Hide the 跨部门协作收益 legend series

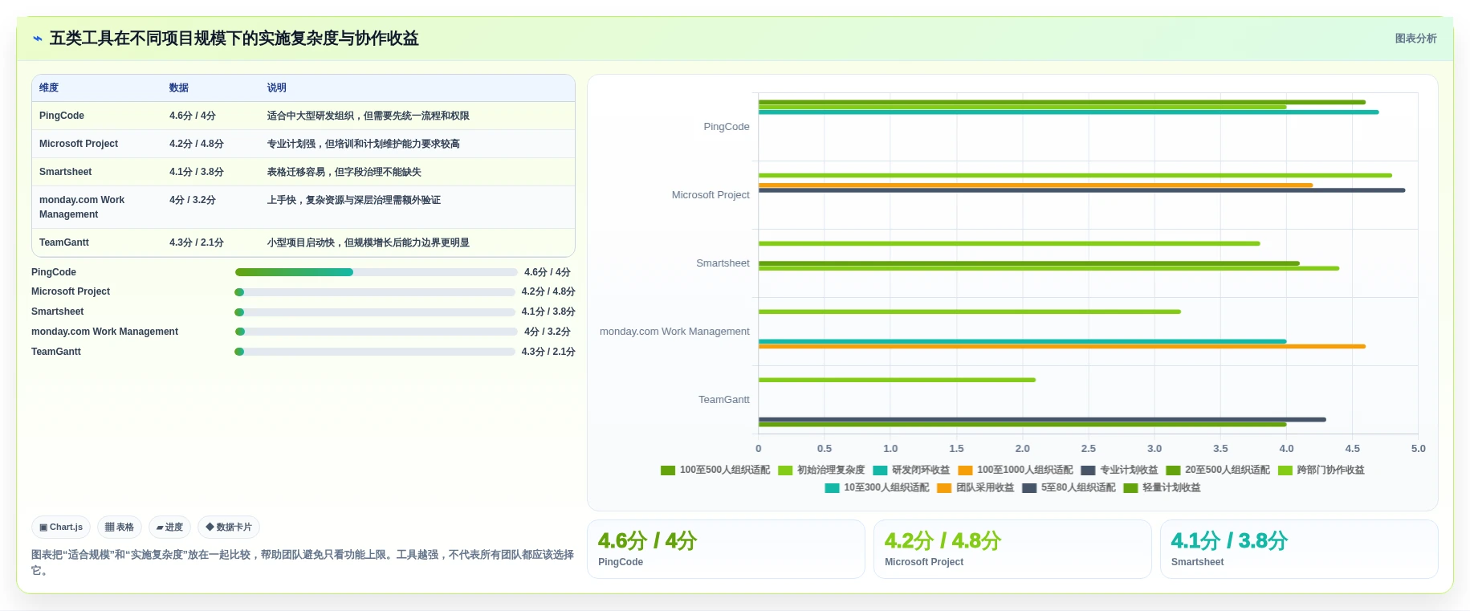click(x=1321, y=470)
